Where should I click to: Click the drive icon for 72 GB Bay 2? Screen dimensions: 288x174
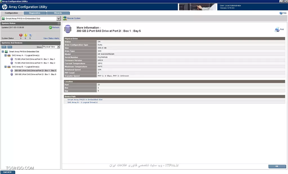(x=12, y=63)
